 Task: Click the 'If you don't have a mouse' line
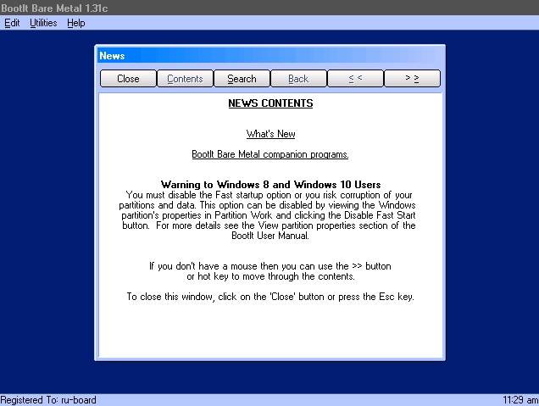[270, 266]
